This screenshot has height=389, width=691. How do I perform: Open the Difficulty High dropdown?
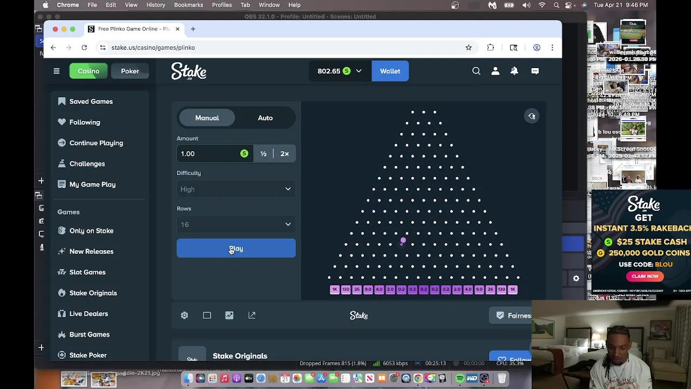point(236,189)
